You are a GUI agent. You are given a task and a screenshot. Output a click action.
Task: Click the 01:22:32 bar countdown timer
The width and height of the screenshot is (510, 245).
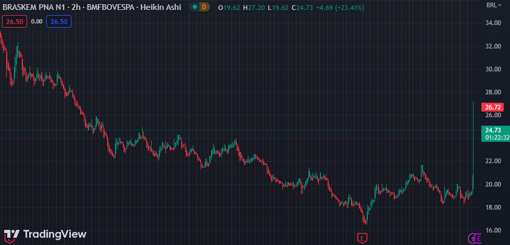pyautogui.click(x=497, y=138)
